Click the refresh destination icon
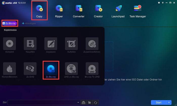The width and height of the screenshot is (177, 106). pyautogui.click(x=96, y=102)
